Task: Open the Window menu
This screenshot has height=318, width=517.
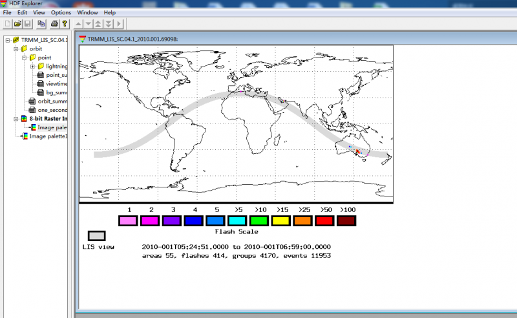Action: pos(88,12)
